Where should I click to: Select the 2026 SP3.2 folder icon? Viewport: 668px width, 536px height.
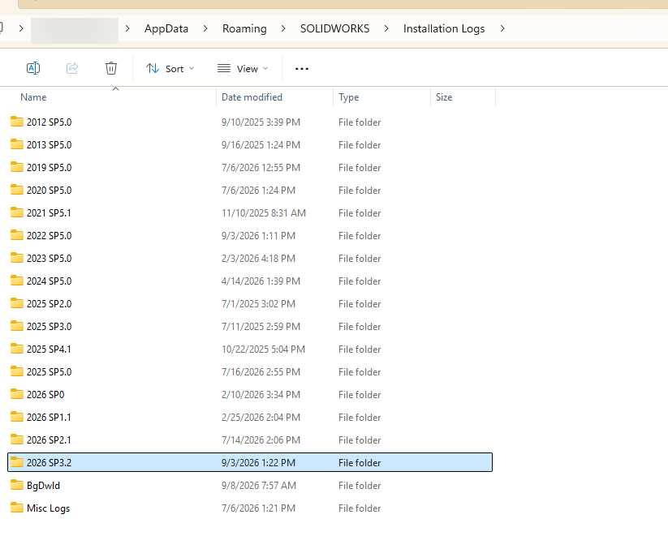tap(17, 462)
